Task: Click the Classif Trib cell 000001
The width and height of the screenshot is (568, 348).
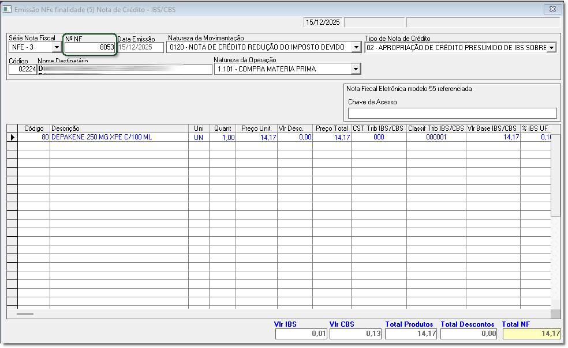Action: (436, 137)
